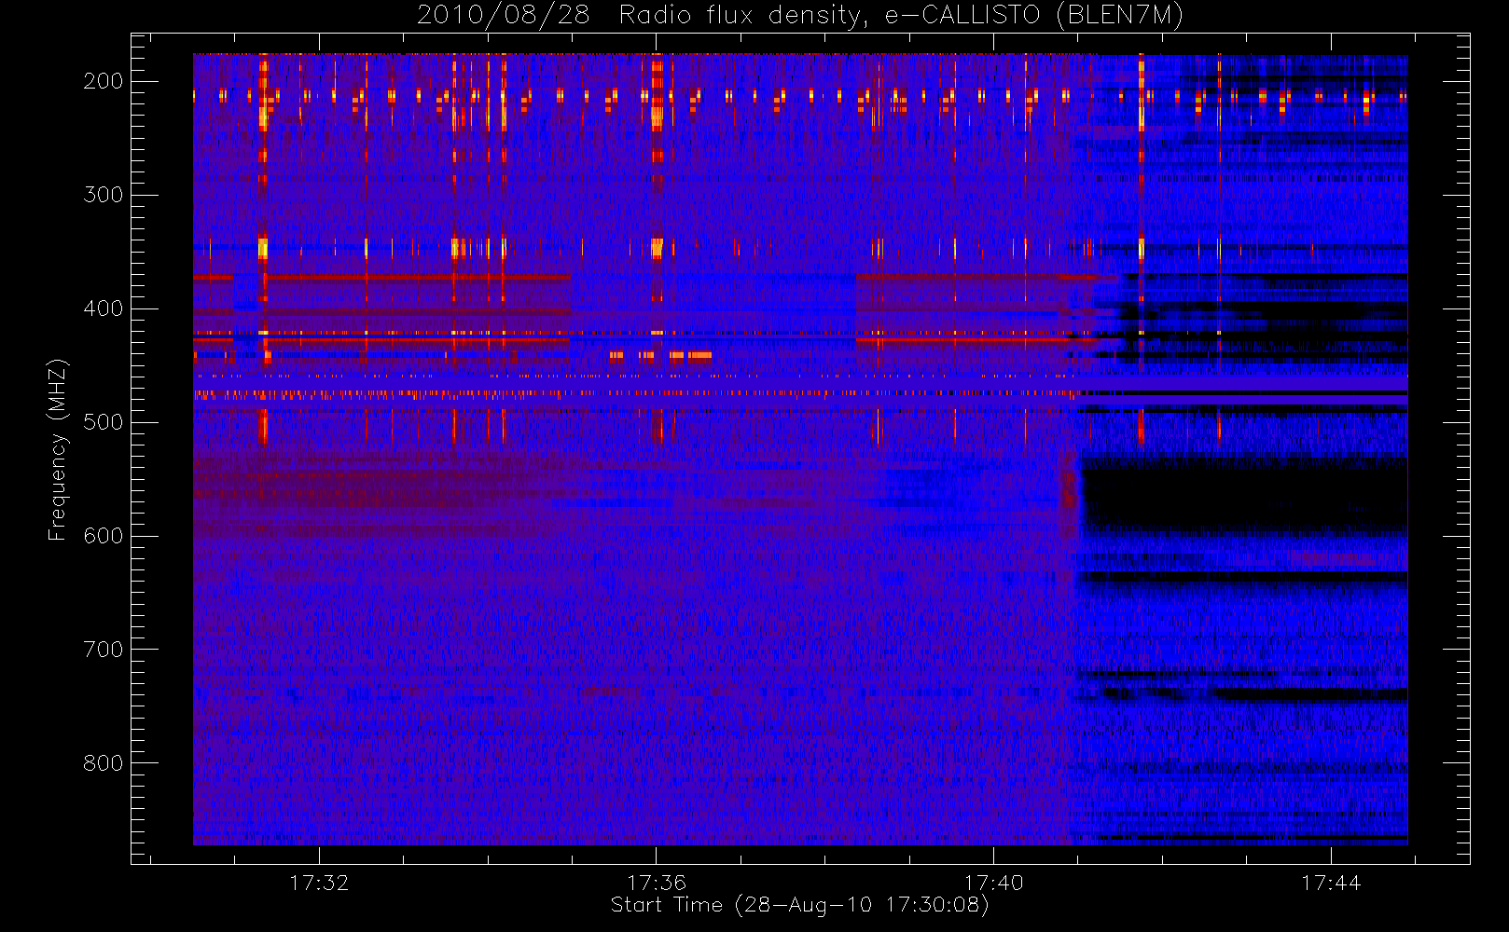Select the 17:32 time tick label

(x=319, y=883)
